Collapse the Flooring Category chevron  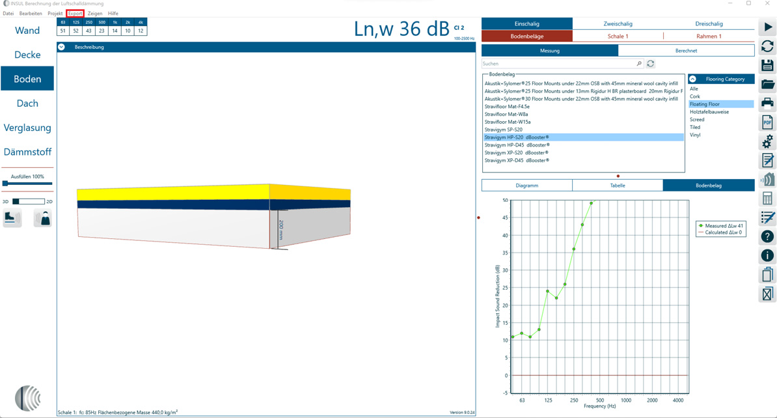(693, 79)
